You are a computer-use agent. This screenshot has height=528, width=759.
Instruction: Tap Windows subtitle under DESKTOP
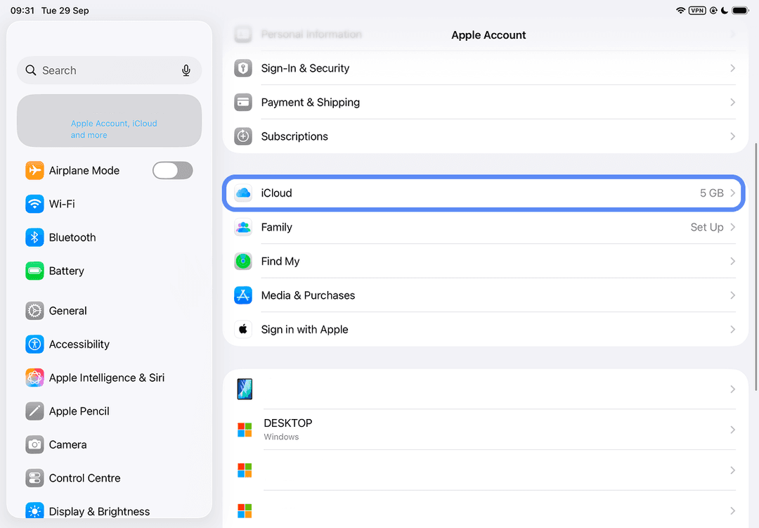[281, 437]
